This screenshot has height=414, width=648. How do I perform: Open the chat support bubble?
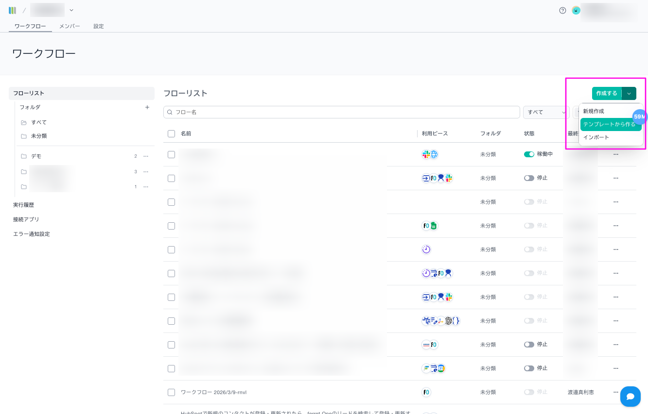tap(630, 397)
